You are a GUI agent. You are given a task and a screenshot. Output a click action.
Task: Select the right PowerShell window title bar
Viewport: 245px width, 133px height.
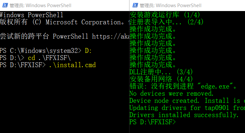pyautogui.click(x=187, y=6)
